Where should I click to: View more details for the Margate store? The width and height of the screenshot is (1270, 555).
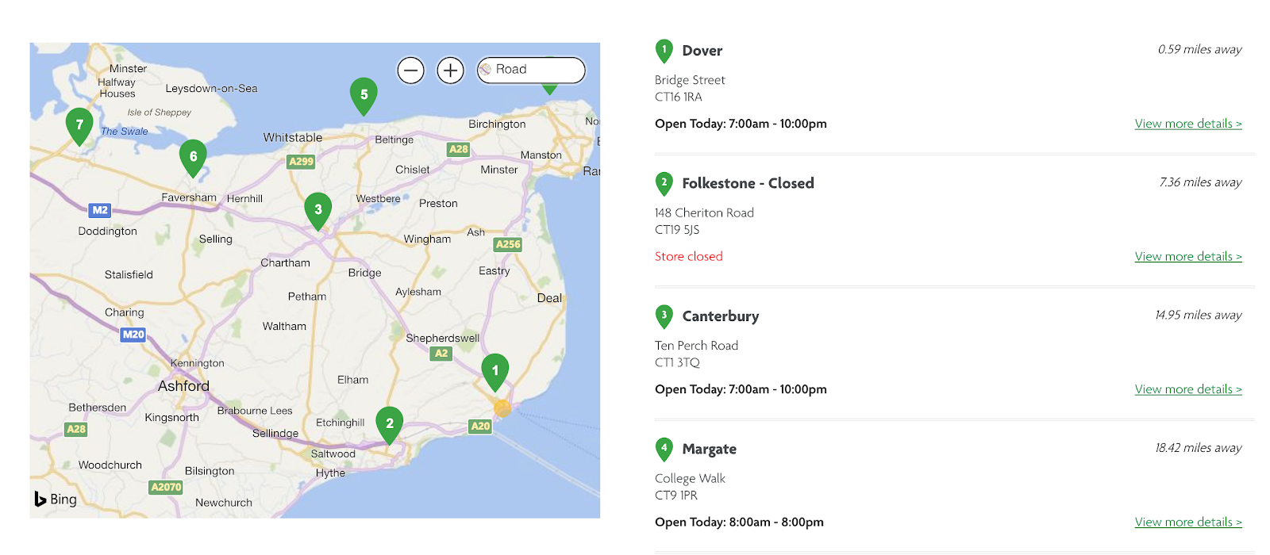click(1188, 522)
